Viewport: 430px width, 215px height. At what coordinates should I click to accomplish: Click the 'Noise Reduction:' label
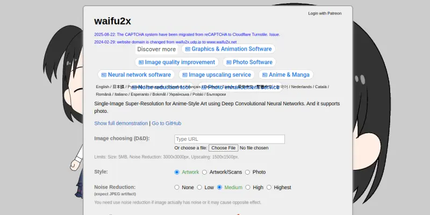point(115,187)
